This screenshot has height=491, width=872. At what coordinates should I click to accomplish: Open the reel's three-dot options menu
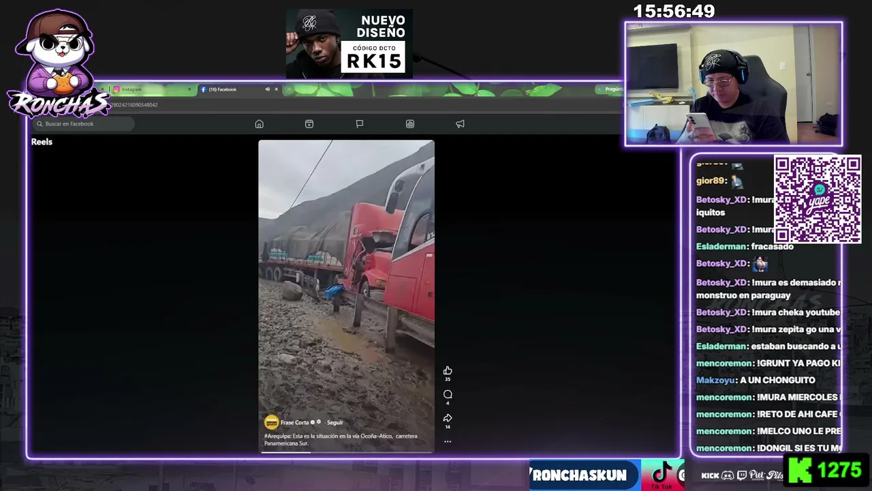(x=448, y=441)
